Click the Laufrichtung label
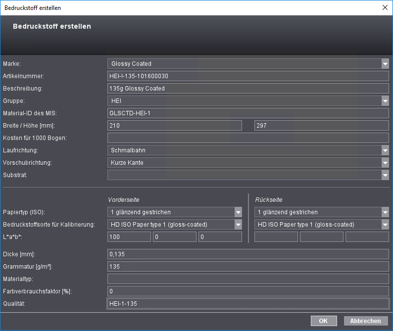The height and width of the screenshot is (331, 393). click(x=21, y=150)
